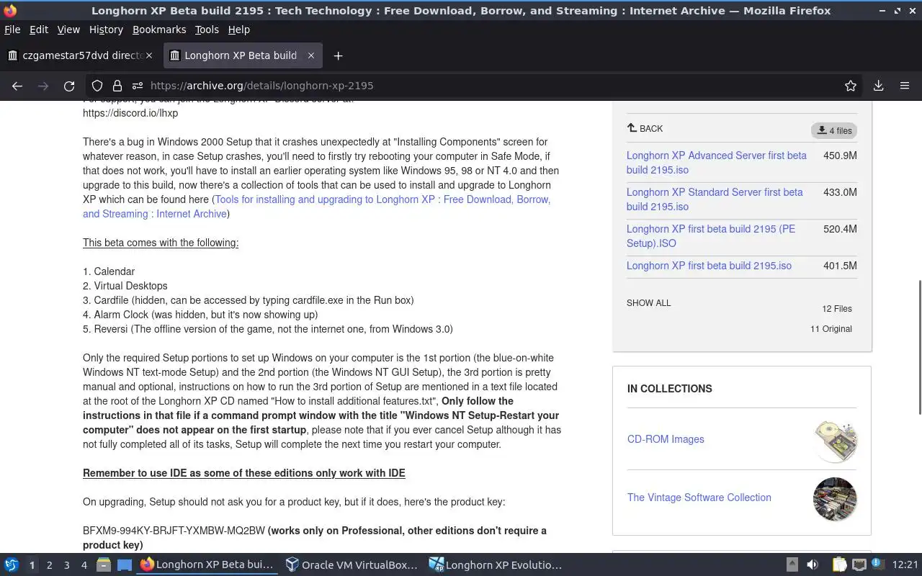The width and height of the screenshot is (922, 576).
Task: Bookmark this page with the star icon
Action: click(x=851, y=86)
